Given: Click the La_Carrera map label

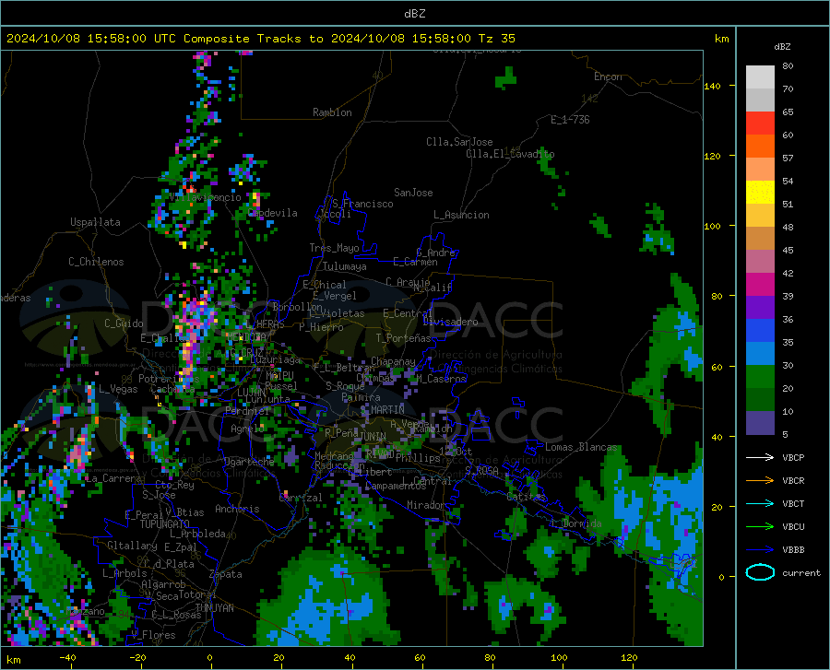Looking at the screenshot, I should click(x=113, y=478).
